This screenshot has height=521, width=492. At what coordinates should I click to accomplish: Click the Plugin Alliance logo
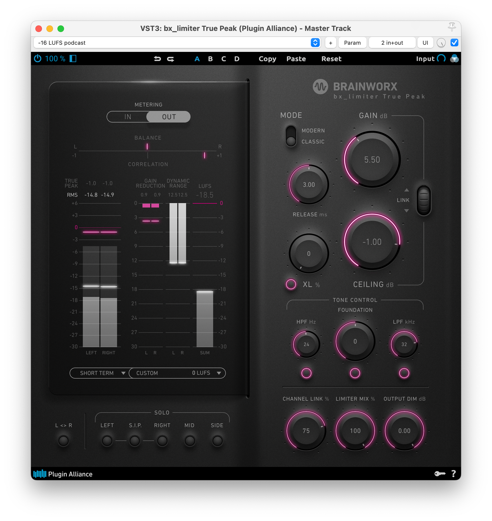[63, 474]
